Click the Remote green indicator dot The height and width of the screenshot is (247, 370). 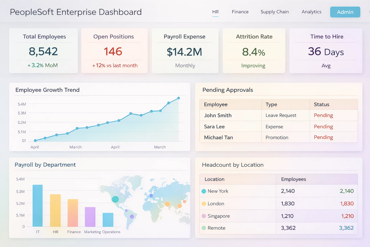tap(204, 228)
